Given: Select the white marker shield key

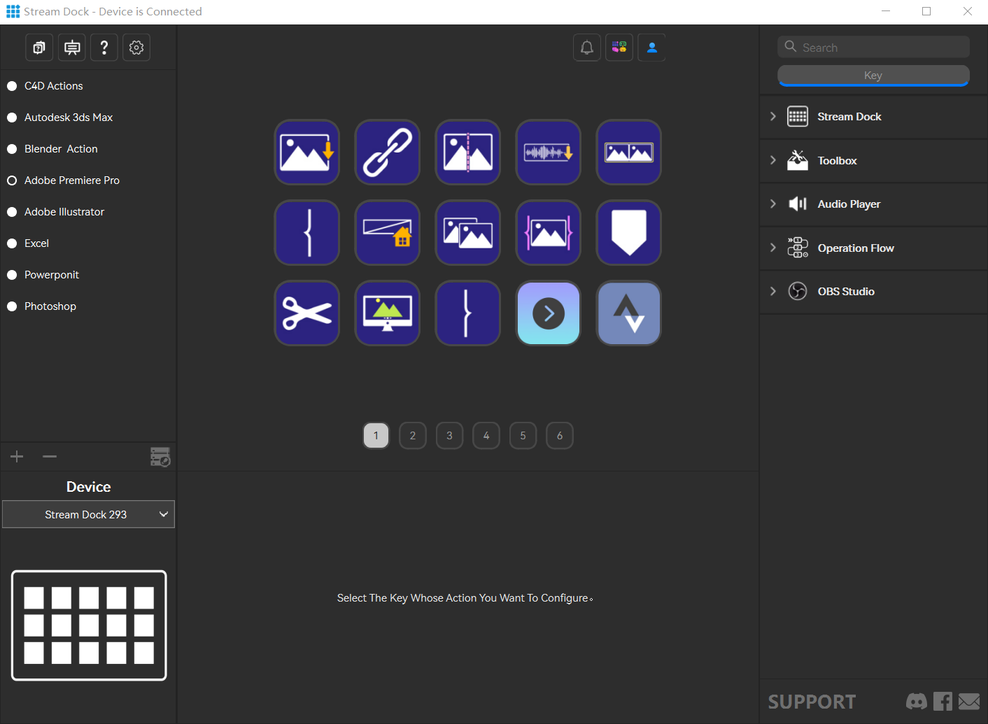Looking at the screenshot, I should pyautogui.click(x=629, y=233).
